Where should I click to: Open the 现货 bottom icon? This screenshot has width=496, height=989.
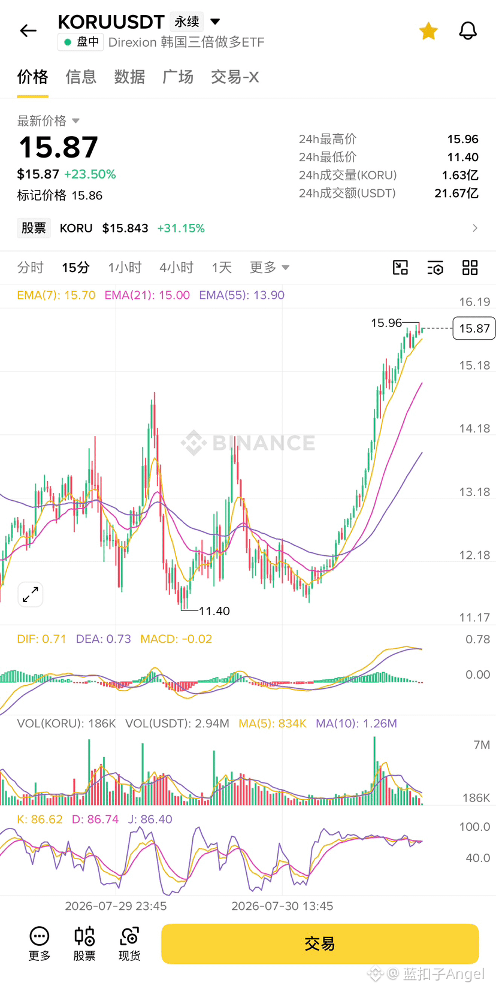click(129, 943)
